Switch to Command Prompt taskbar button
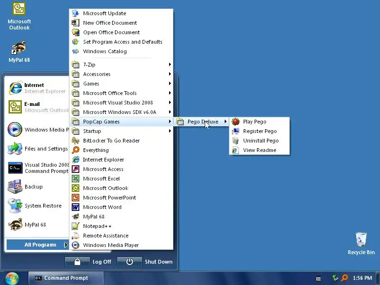This screenshot has height=285, width=380. (x=66, y=278)
